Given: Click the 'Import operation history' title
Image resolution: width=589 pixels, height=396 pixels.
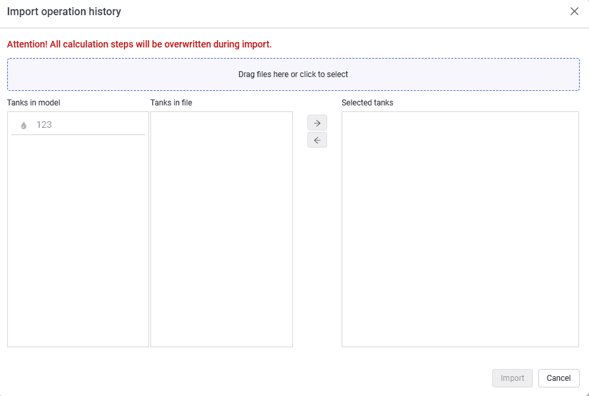Looking at the screenshot, I should (x=64, y=12).
